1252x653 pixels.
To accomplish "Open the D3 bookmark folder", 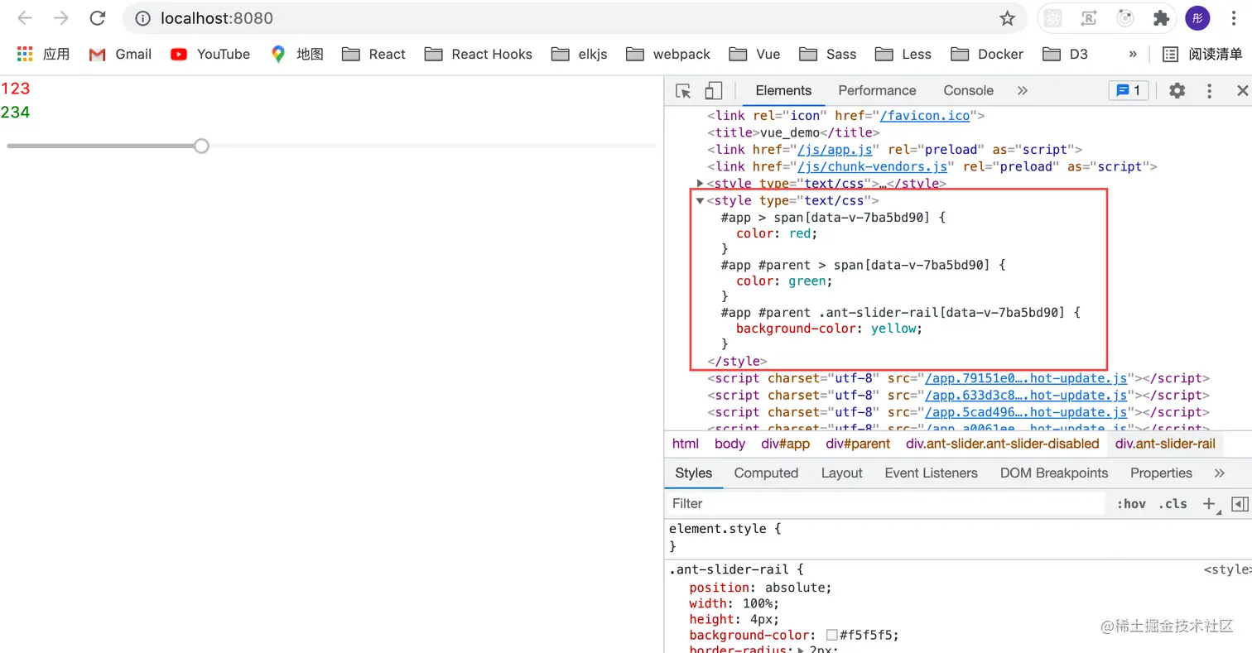I will pyautogui.click(x=1065, y=54).
